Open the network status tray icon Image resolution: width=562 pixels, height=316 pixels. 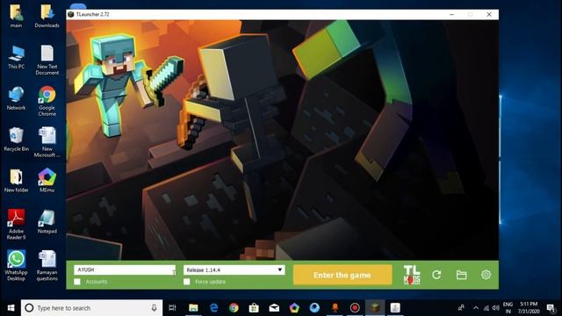click(x=486, y=308)
